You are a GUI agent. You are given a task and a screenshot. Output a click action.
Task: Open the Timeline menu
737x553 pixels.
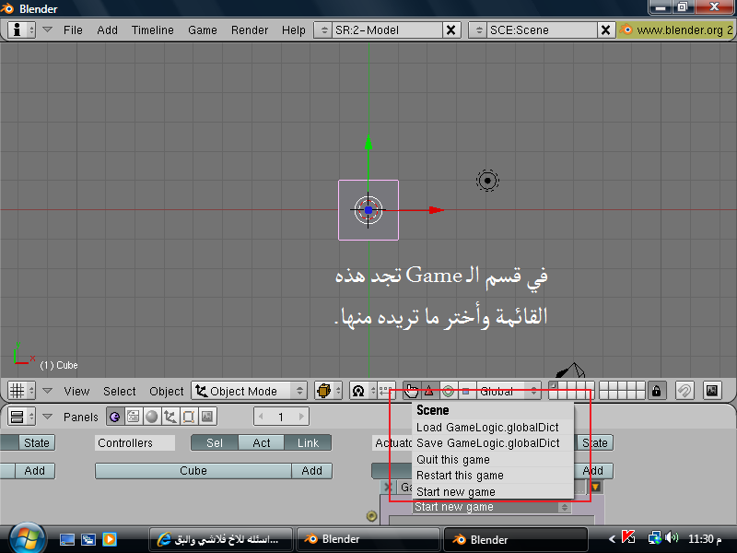(153, 30)
